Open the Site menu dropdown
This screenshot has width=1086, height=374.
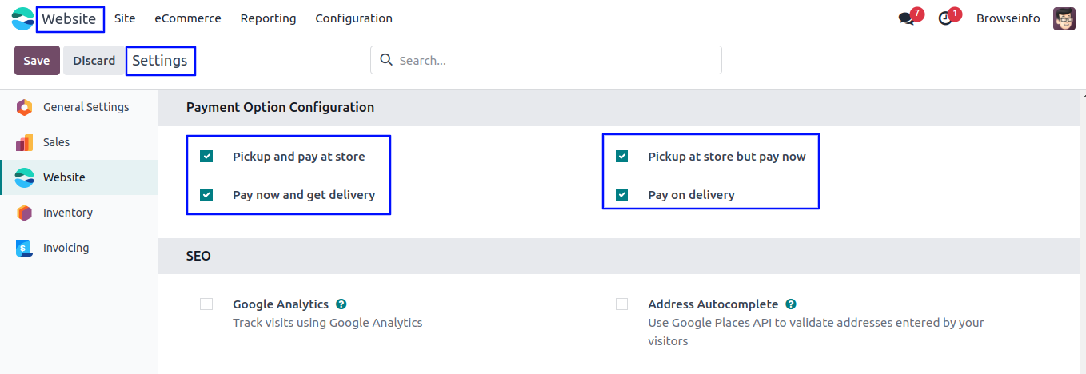pyautogui.click(x=125, y=18)
